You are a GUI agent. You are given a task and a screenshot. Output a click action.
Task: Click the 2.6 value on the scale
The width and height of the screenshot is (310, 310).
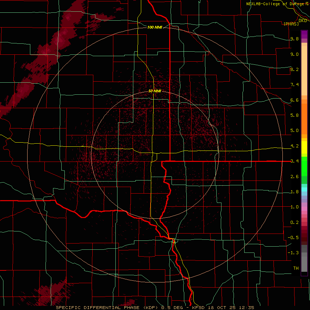point(294,176)
